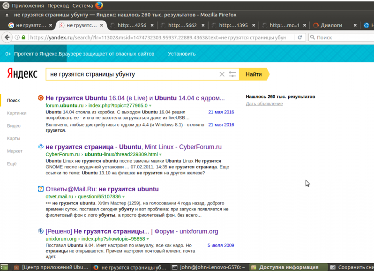Open the unixforum.org green URL link
The width and height of the screenshot is (374, 271).
pyautogui.click(x=96, y=239)
